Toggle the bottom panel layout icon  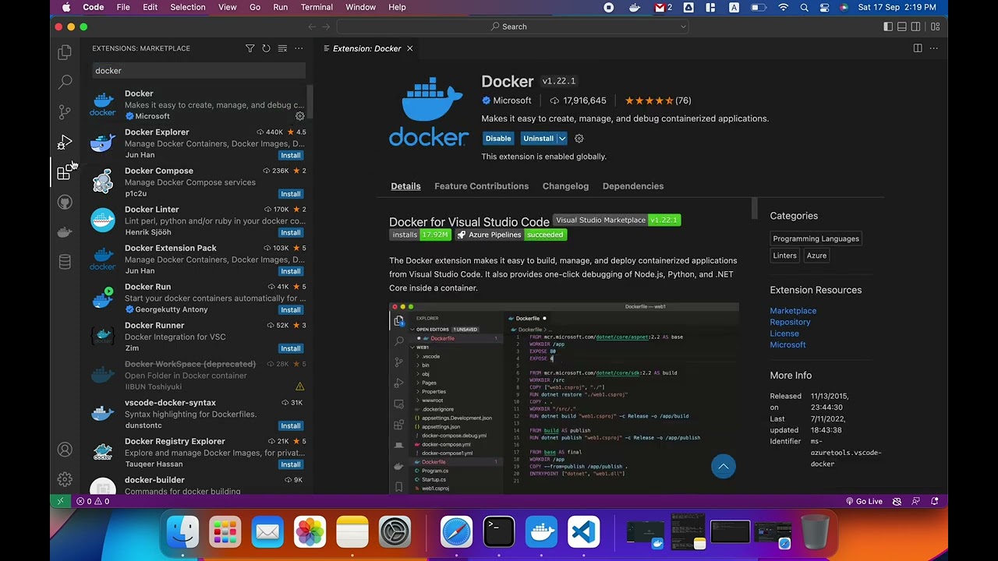point(902,26)
